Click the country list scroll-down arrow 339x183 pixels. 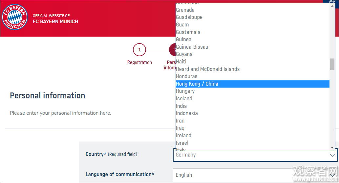coord(332,148)
